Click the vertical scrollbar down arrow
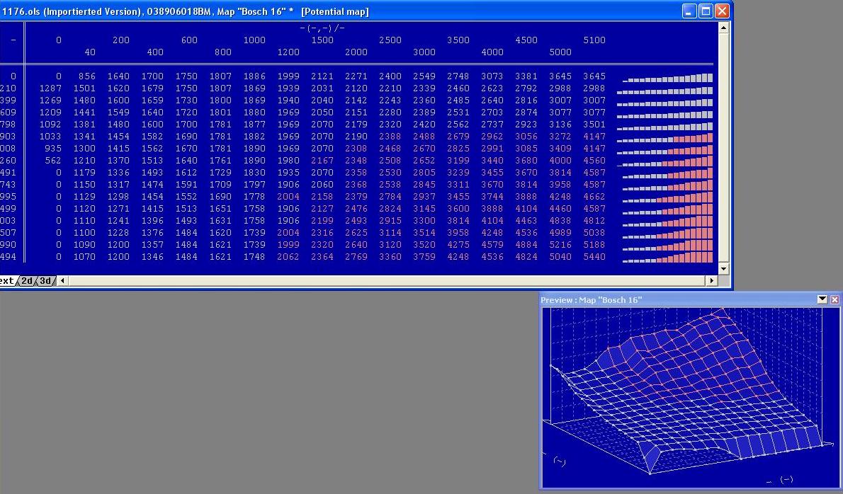 coord(723,269)
